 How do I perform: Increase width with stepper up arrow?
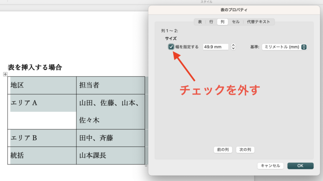tap(233, 45)
